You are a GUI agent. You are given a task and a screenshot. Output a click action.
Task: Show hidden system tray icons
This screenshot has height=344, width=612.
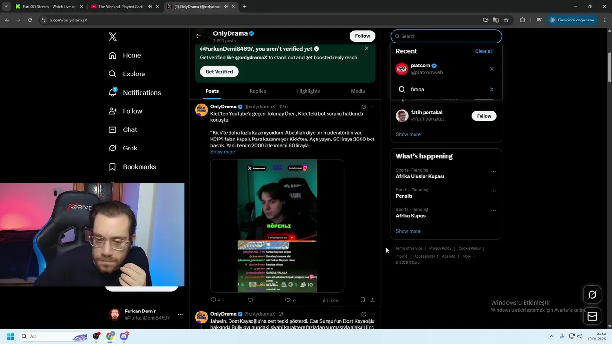click(552, 336)
